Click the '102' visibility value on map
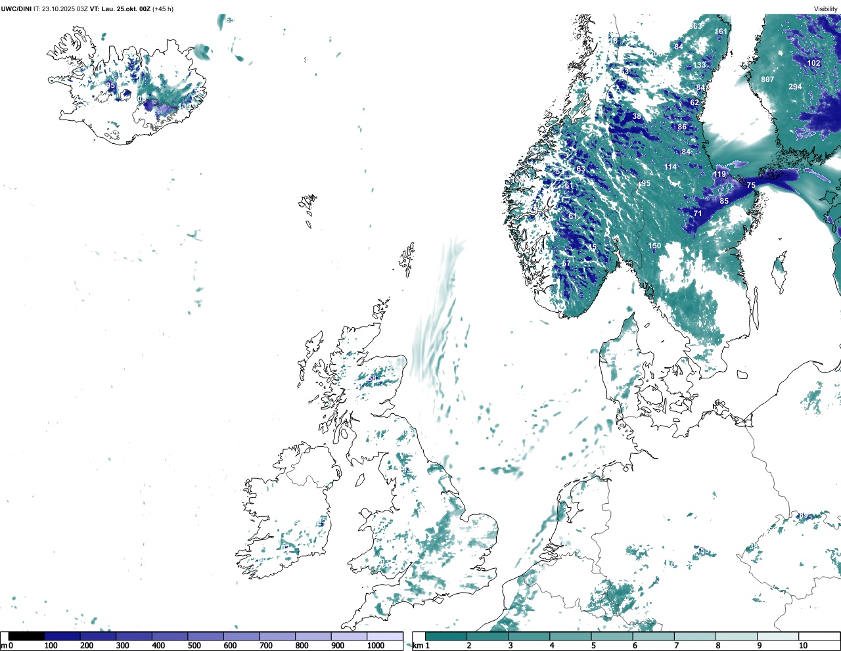Image resolution: width=841 pixels, height=651 pixels. click(813, 63)
